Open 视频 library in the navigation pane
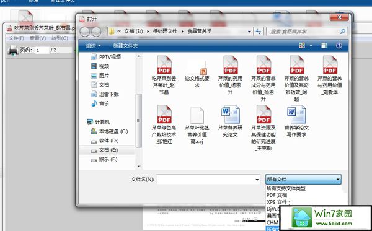 [x=100, y=66]
